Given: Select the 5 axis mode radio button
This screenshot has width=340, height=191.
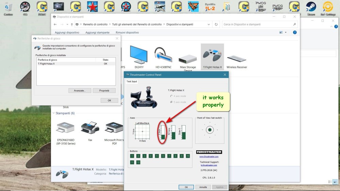Looking at the screenshot, I should pyautogui.click(x=171, y=102).
